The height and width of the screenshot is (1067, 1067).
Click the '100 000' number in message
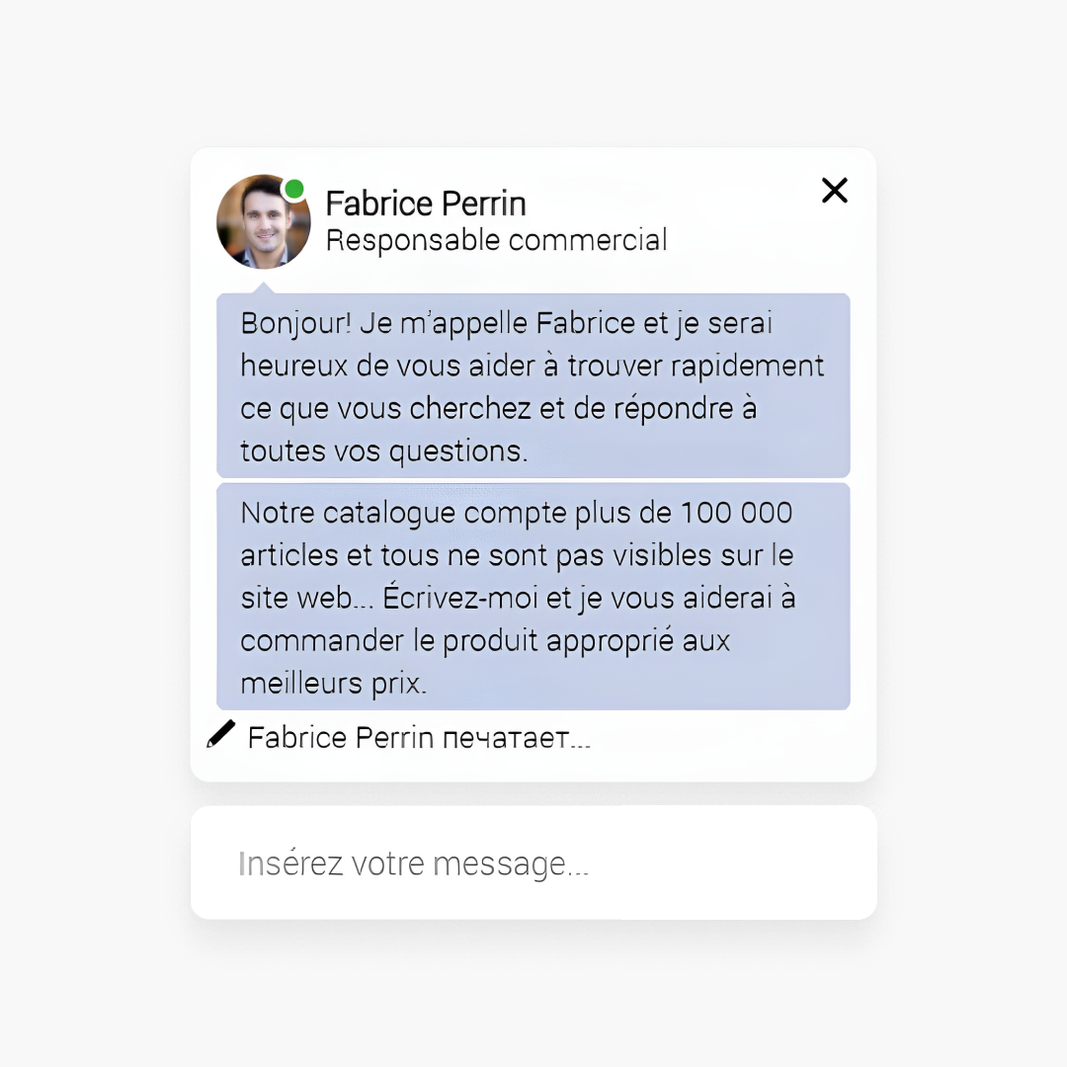pyautogui.click(x=737, y=513)
